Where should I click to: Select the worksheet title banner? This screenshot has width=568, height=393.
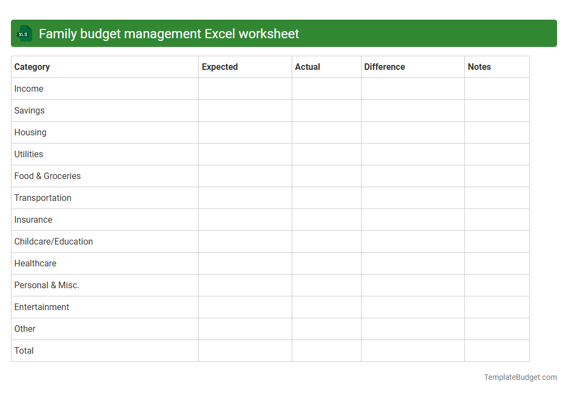[284, 33]
